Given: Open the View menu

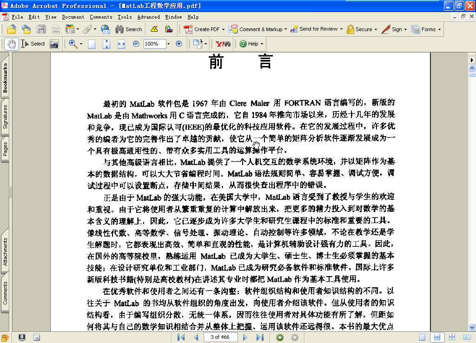Looking at the screenshot, I should coord(51,17).
